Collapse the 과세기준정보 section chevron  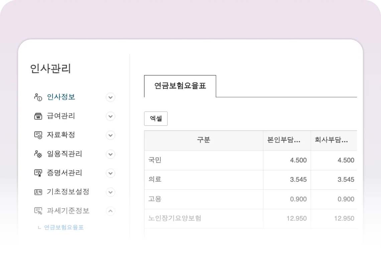point(110,211)
